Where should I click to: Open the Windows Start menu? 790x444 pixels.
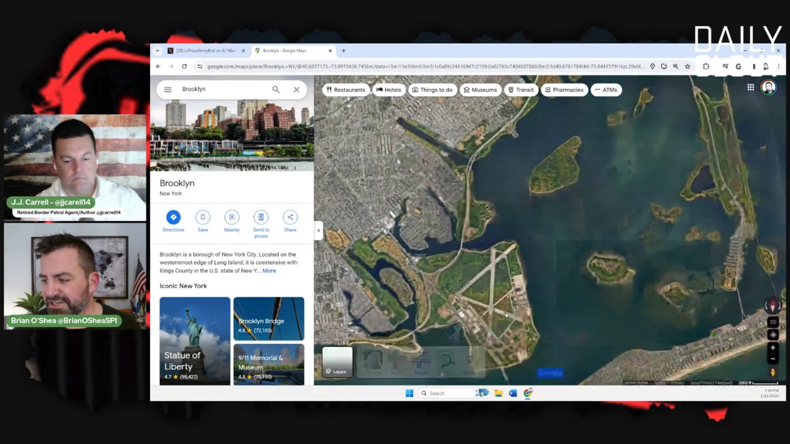409,393
